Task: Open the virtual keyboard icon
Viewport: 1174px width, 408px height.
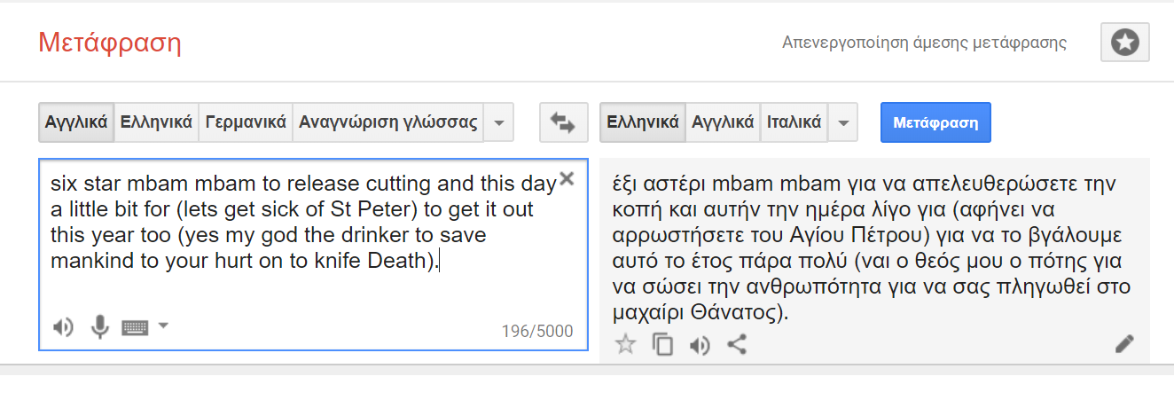Action: click(135, 327)
